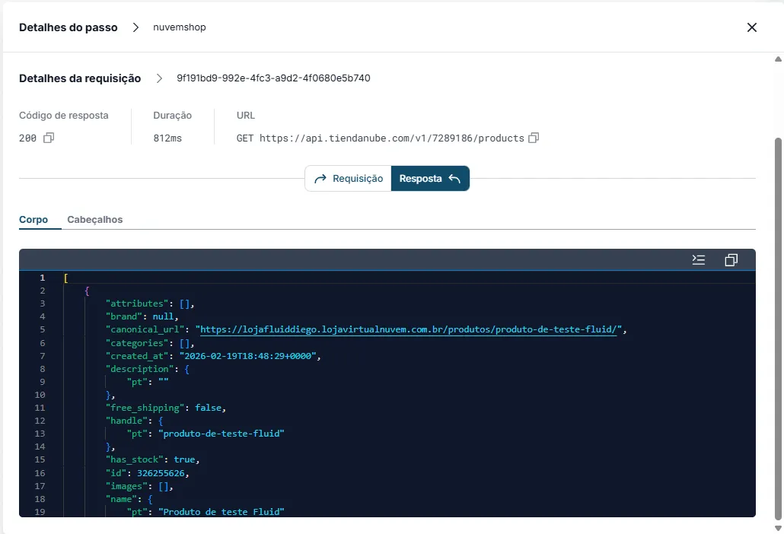
Task: Click the "free_shipping" key in the JSON
Action: tap(143, 408)
